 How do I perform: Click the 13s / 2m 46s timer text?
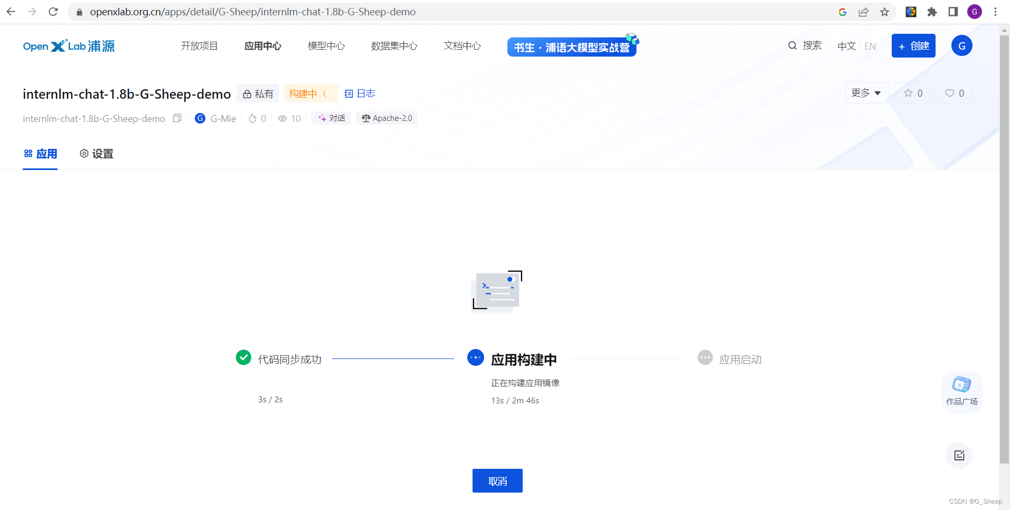coord(515,401)
